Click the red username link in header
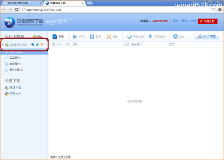The height and width of the screenshot is (160, 224). tap(160, 21)
